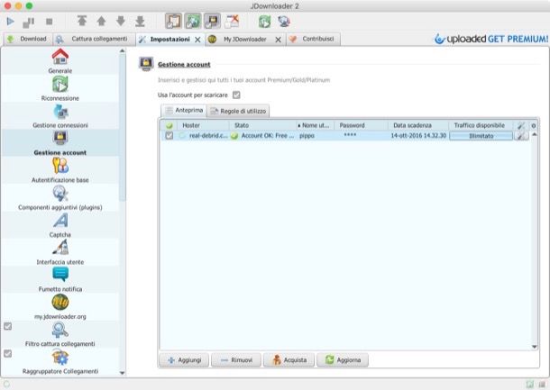Open Gestione connessioni settings section
This screenshot has width=550, height=390.
(60, 115)
